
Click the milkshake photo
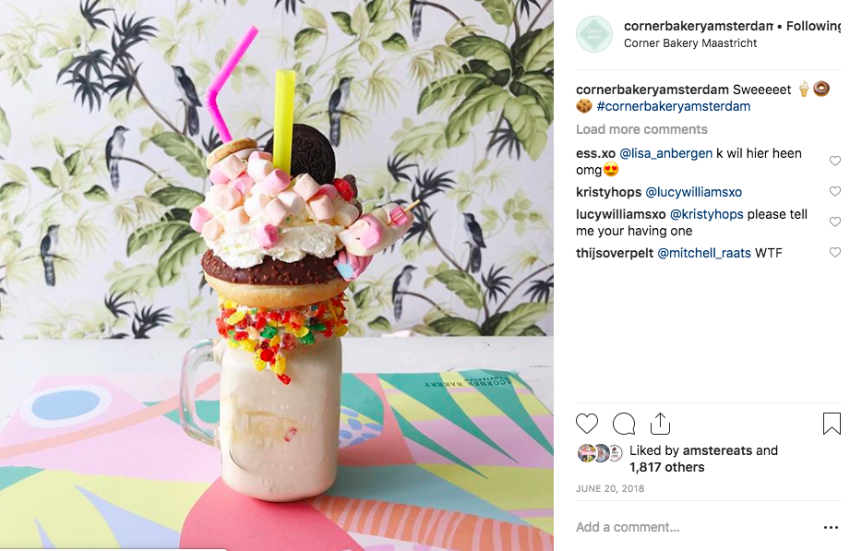coord(277,275)
